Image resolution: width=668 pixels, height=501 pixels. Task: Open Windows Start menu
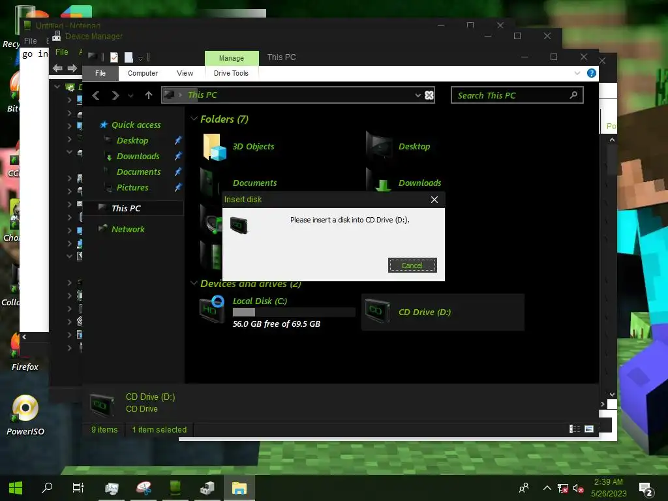point(16,488)
